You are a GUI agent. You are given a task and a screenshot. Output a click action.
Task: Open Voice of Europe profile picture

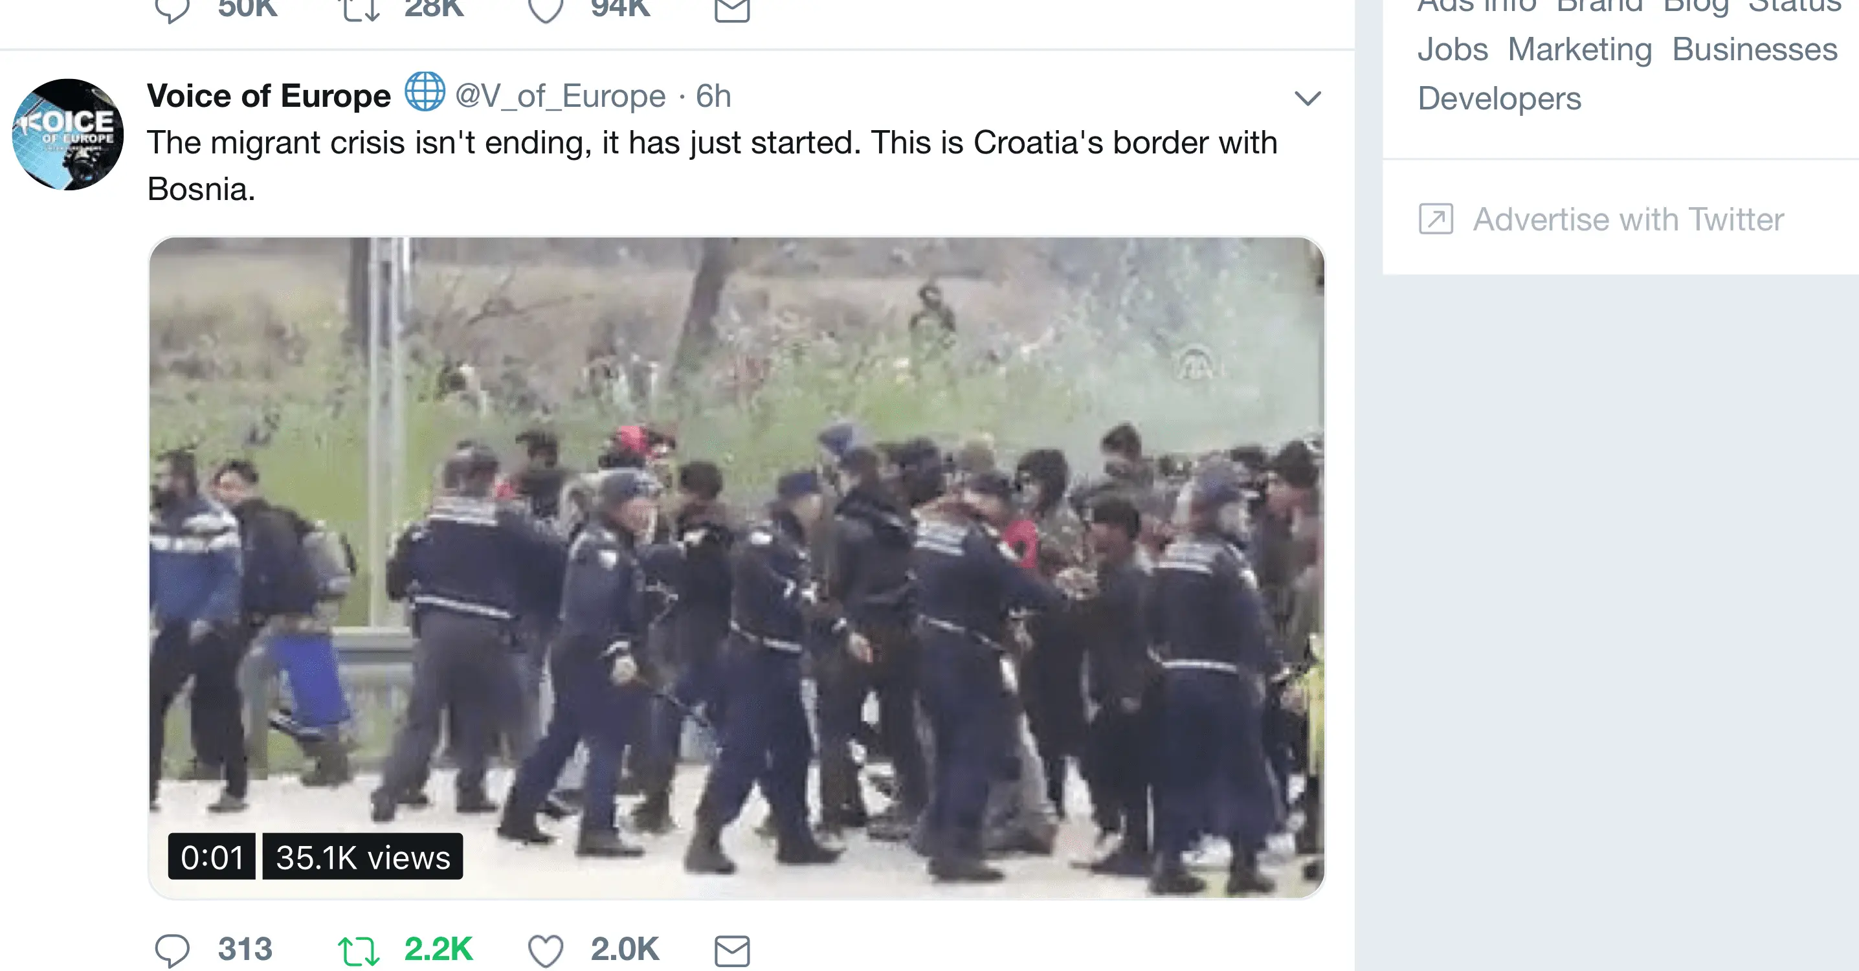point(68,134)
